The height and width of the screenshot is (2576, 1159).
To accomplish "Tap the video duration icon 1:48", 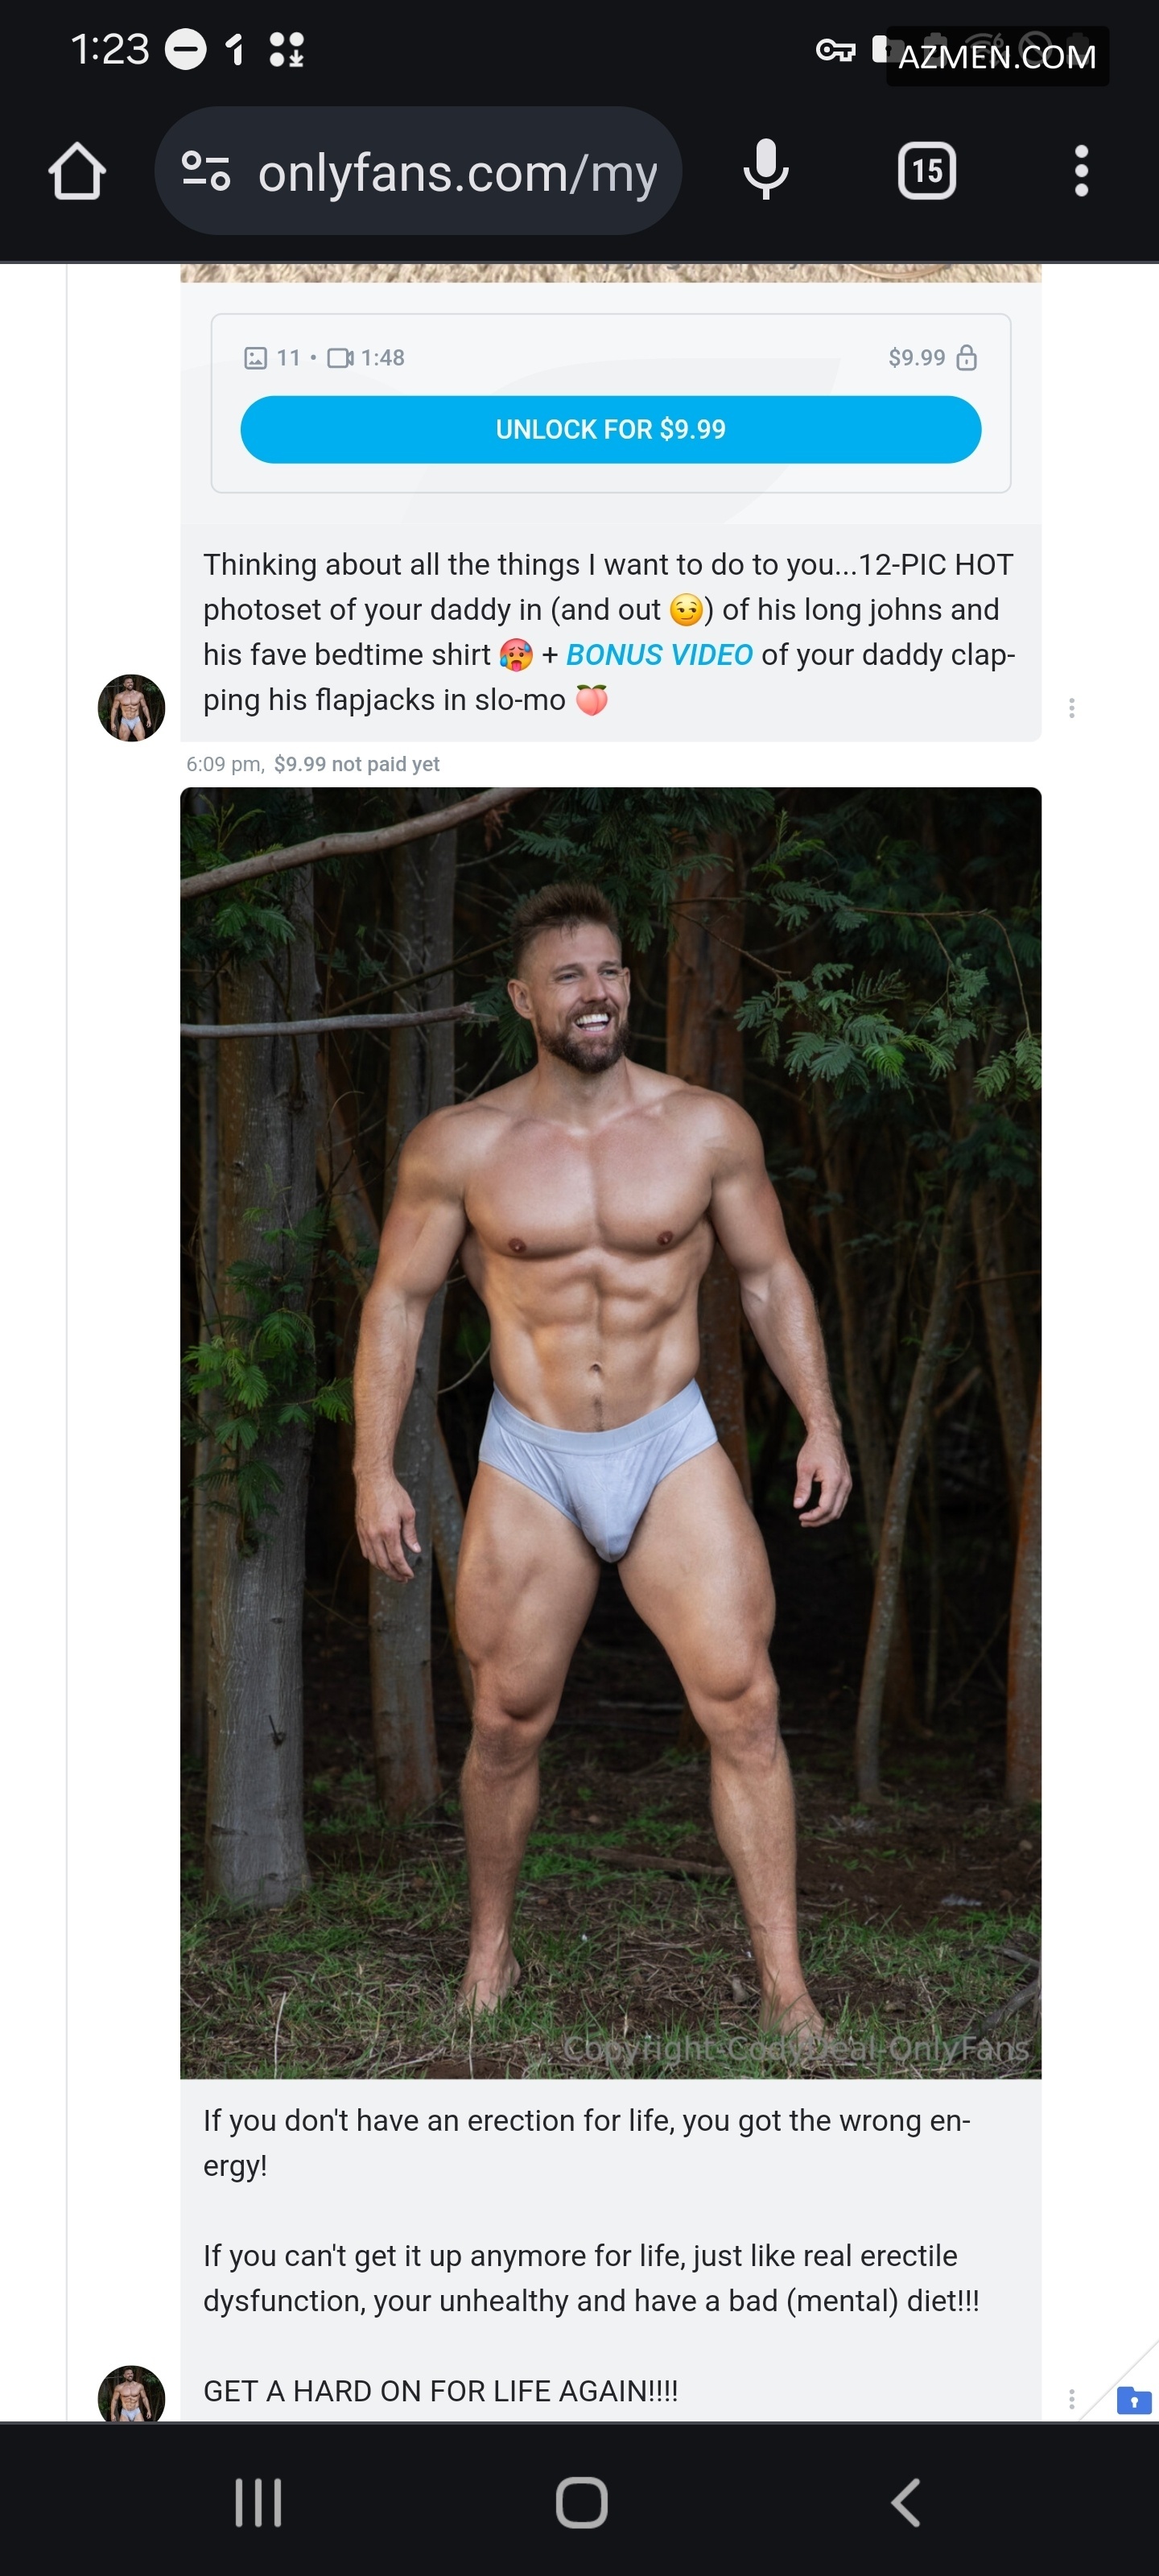I will click(x=341, y=357).
